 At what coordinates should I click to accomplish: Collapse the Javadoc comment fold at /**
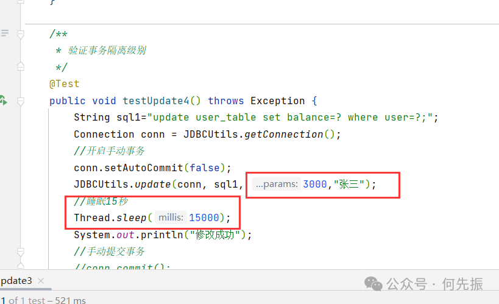(x=21, y=34)
